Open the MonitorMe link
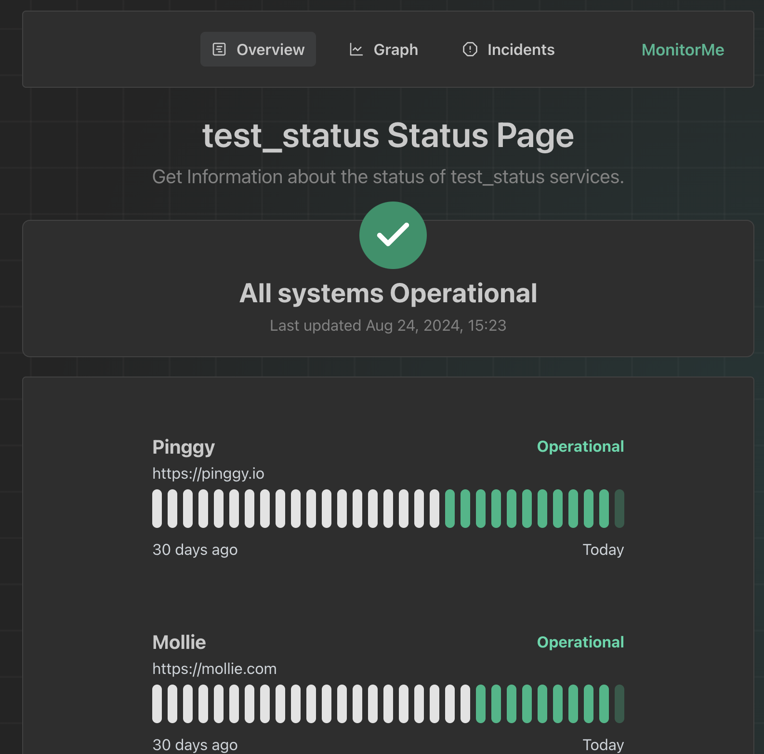The image size is (764, 754). tap(683, 50)
